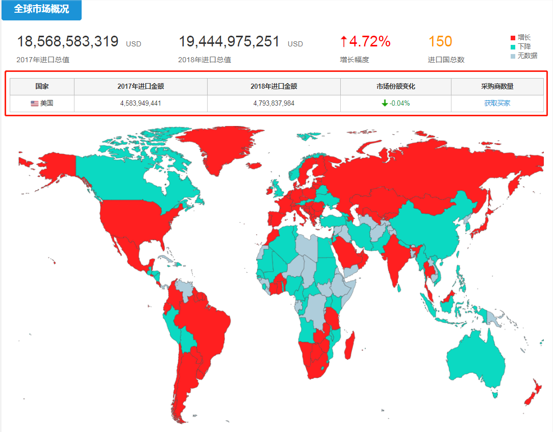The image size is (553, 432).
Task: Click the 国家 column header
Action: 42,87
